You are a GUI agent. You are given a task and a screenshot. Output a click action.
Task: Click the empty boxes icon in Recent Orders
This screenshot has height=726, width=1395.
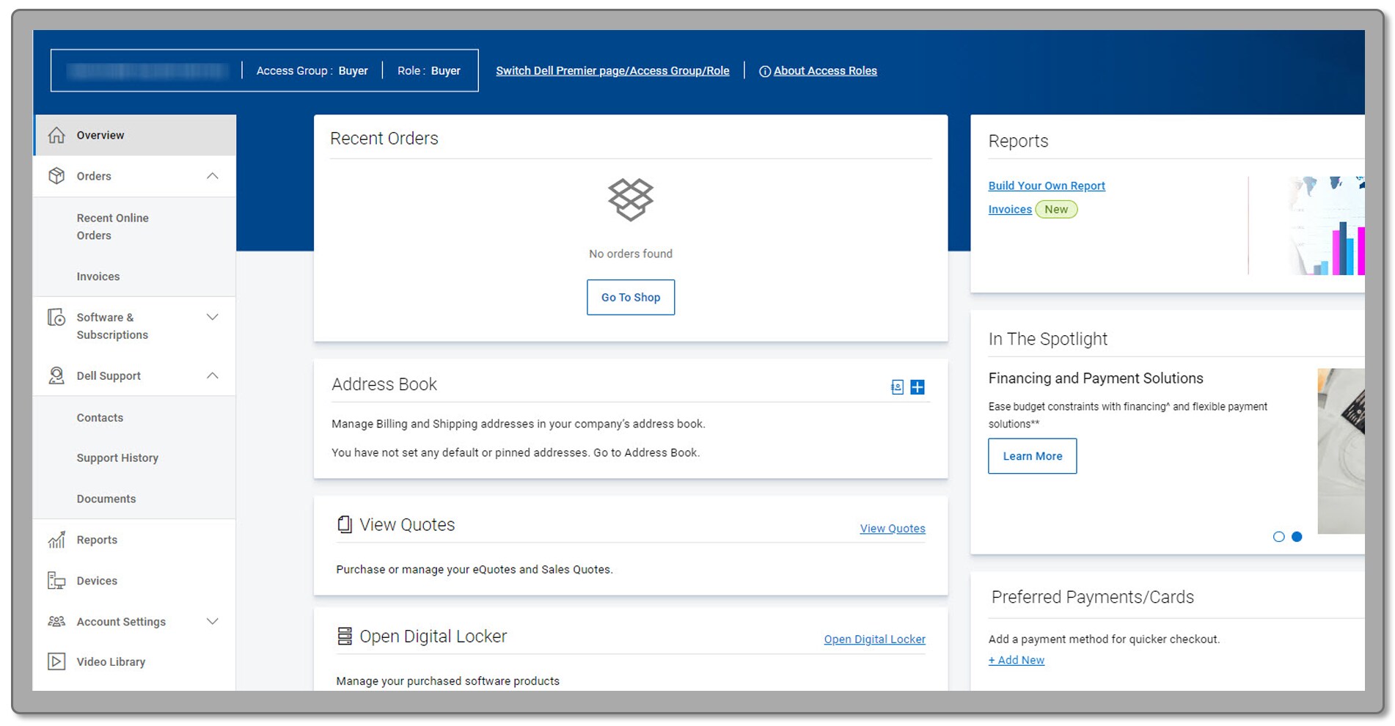(631, 199)
